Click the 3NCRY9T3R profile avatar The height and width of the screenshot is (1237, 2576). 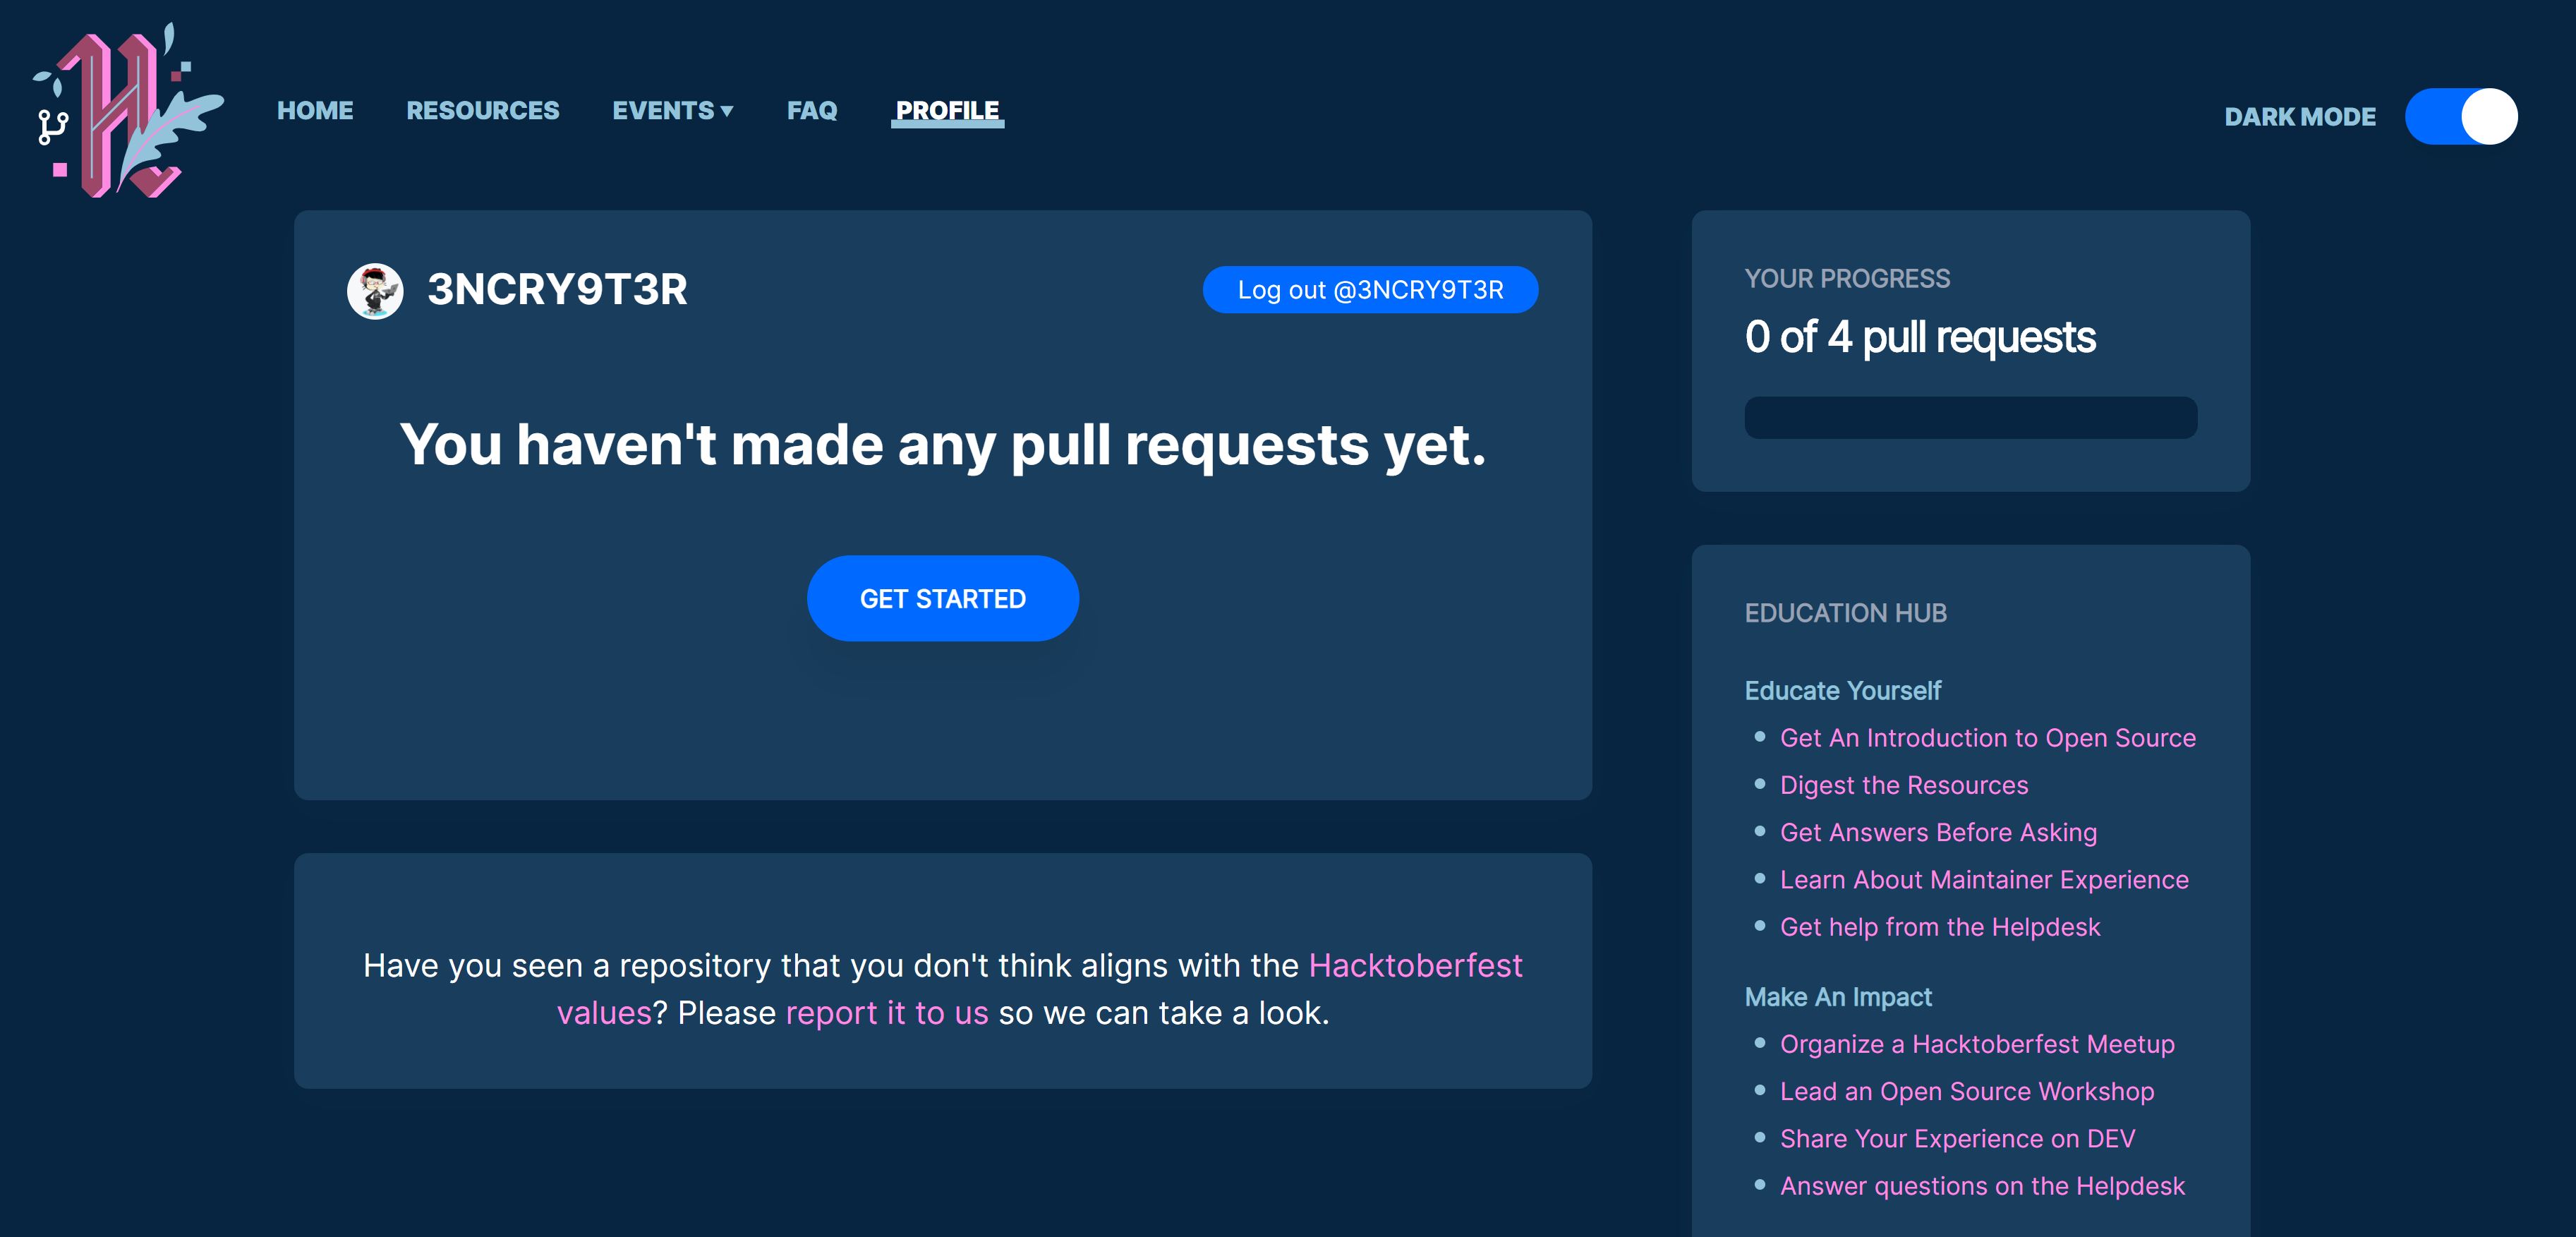click(x=375, y=291)
